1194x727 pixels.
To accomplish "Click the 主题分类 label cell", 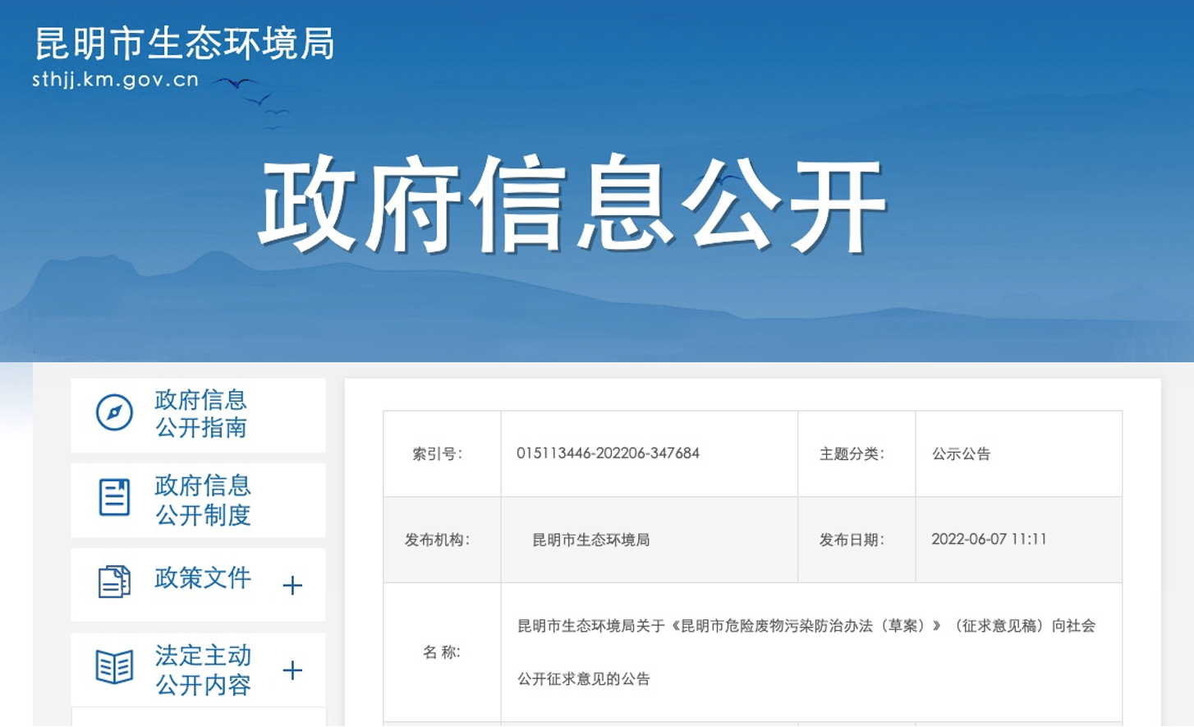I will pyautogui.click(x=856, y=453).
